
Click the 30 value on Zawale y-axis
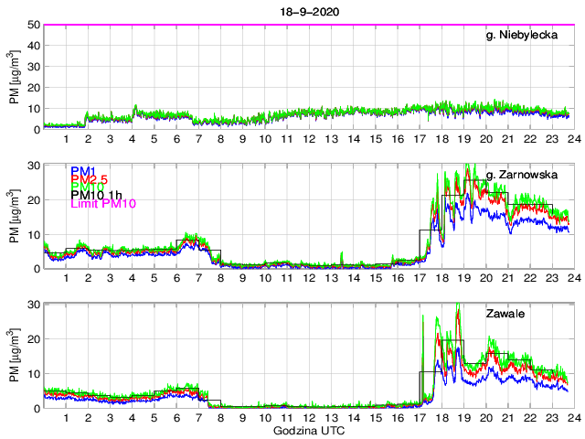(33, 304)
